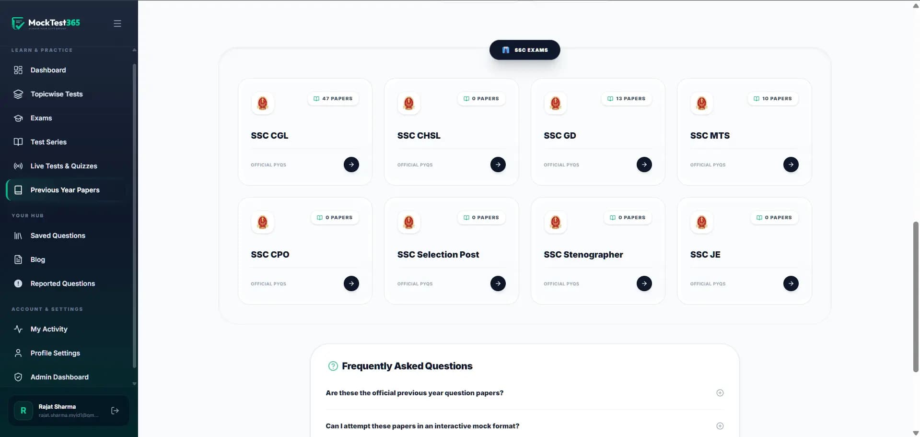
Task: Open SSC Selection Post arrow button
Action: 498,283
